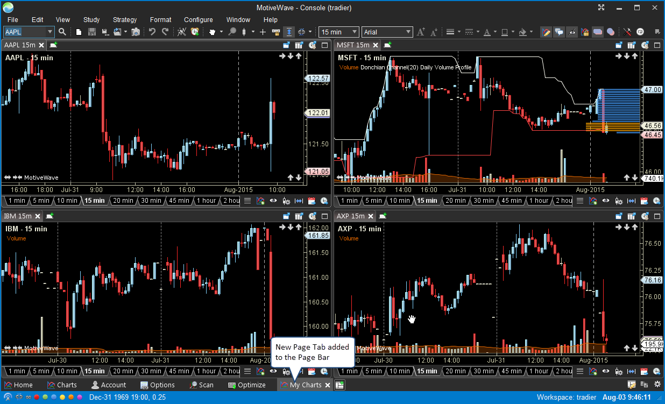Image resolution: width=665 pixels, height=404 pixels.
Task: Toggle eye visibility icon under AAPL chart
Action: [273, 201]
